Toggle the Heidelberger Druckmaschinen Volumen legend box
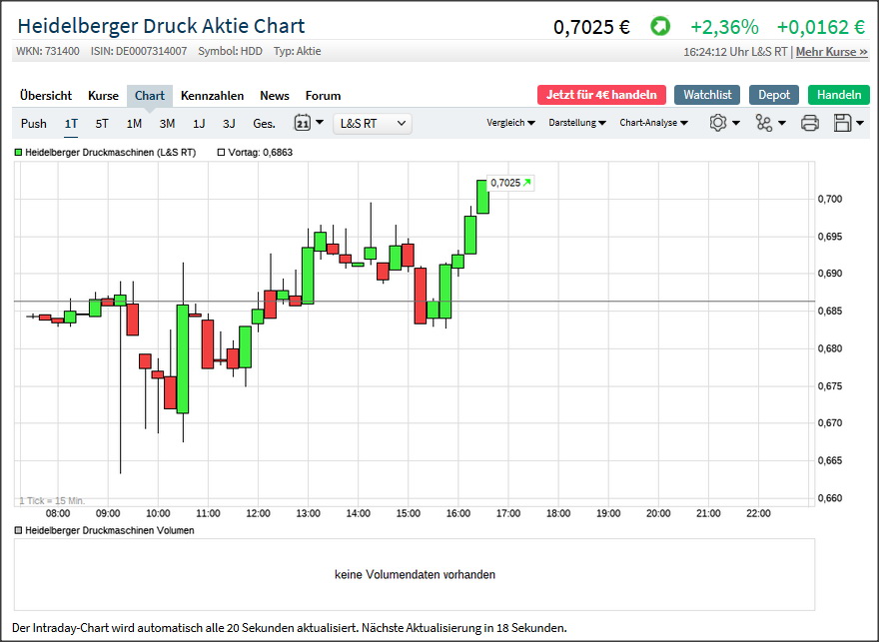 pyautogui.click(x=18, y=530)
